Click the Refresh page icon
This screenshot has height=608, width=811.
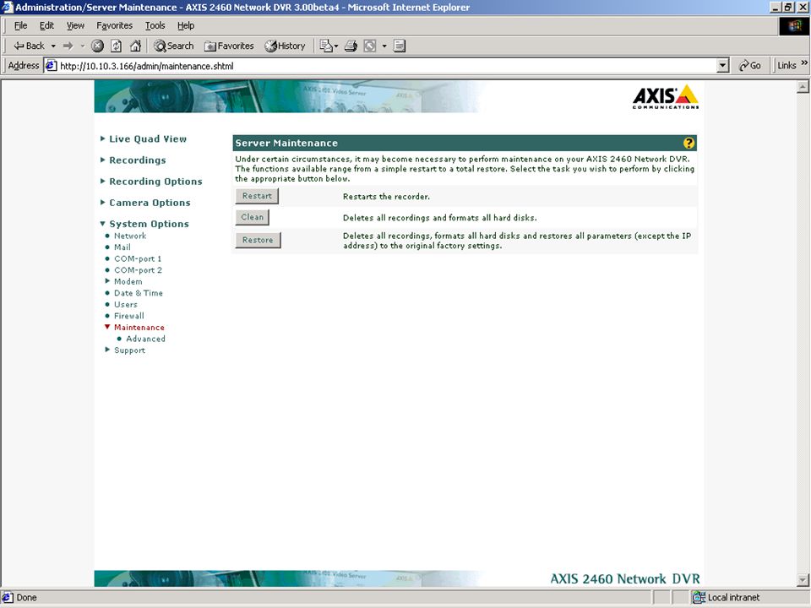[x=117, y=46]
